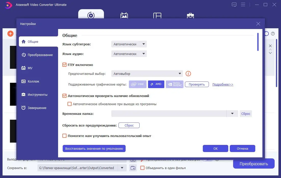Select the MV settings tab

click(x=38, y=68)
